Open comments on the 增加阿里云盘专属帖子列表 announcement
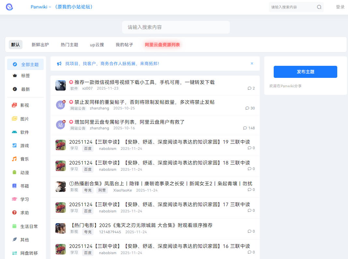Screen dimensions: 348x259 click(249, 128)
